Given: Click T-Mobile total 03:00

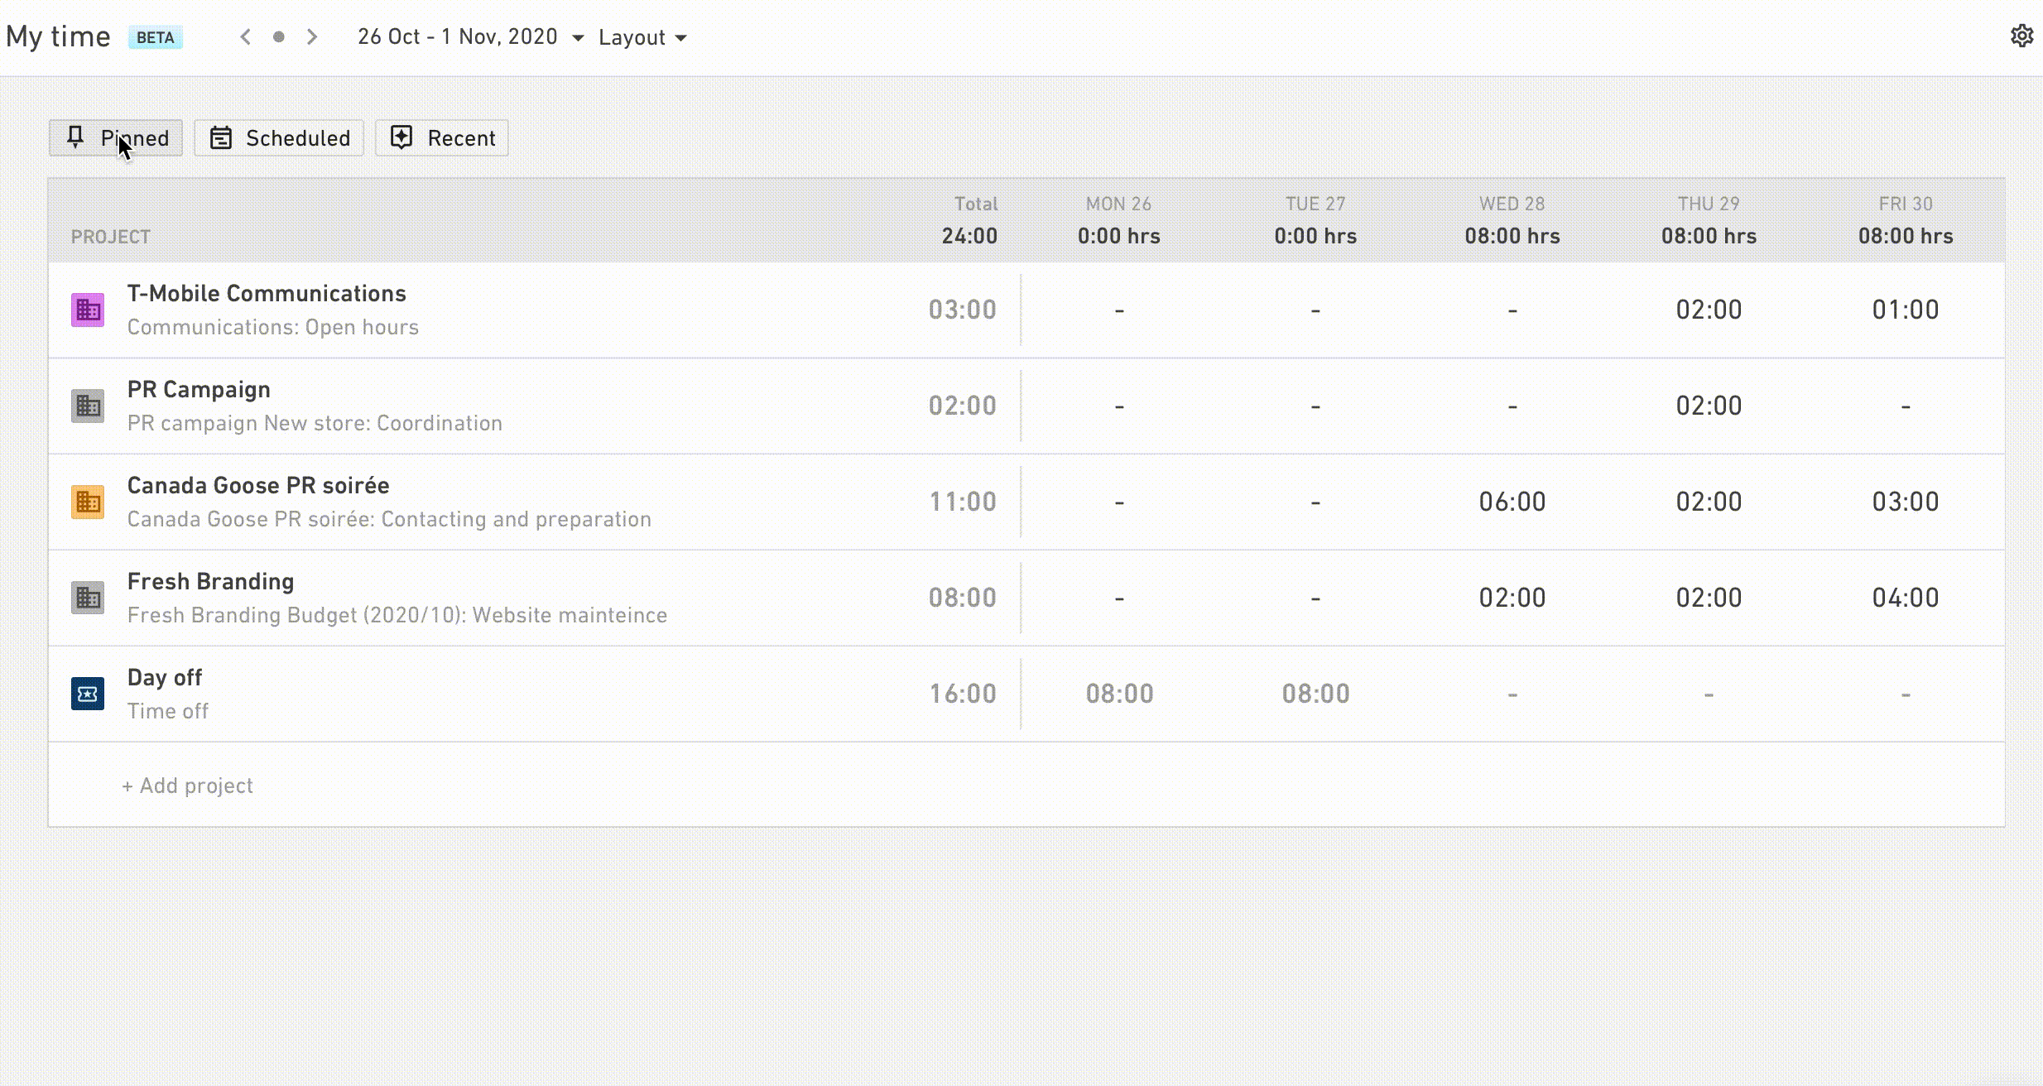Looking at the screenshot, I should [962, 310].
